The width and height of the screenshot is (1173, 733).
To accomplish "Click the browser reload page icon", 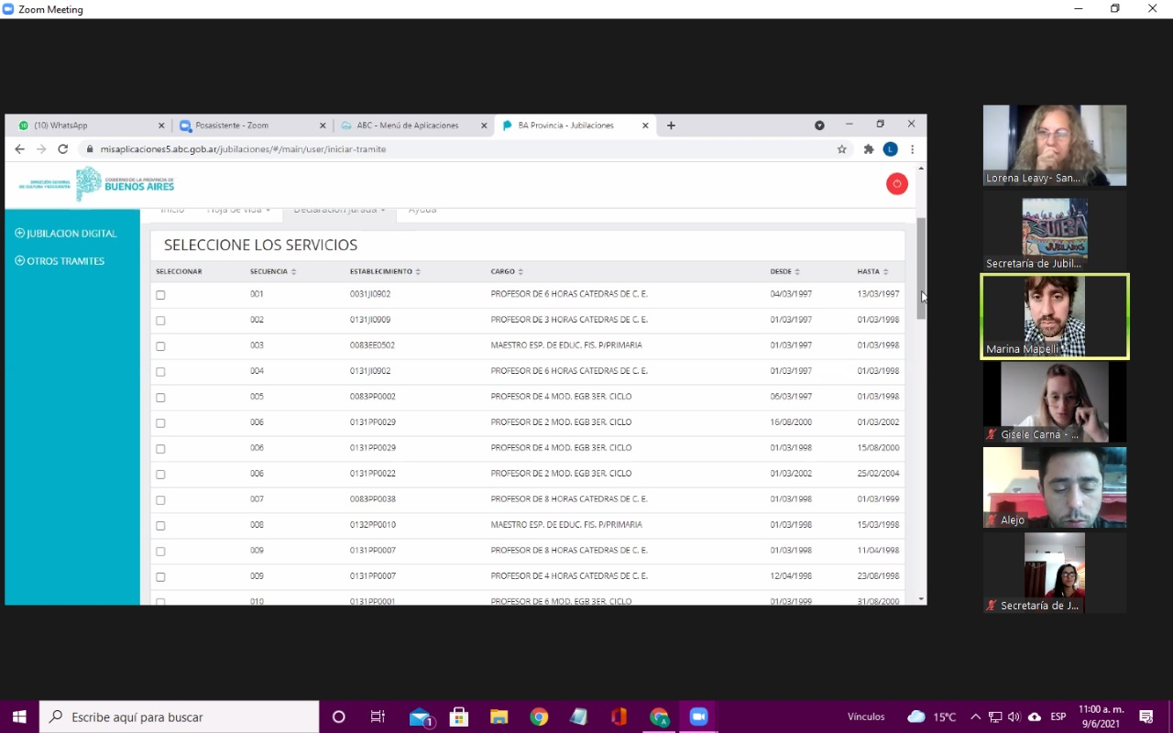I will click(63, 149).
